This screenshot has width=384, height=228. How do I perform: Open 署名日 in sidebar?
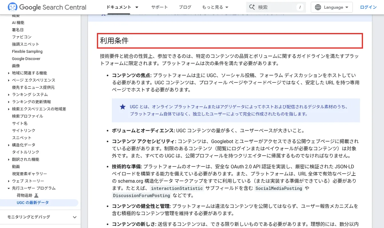click(18, 30)
